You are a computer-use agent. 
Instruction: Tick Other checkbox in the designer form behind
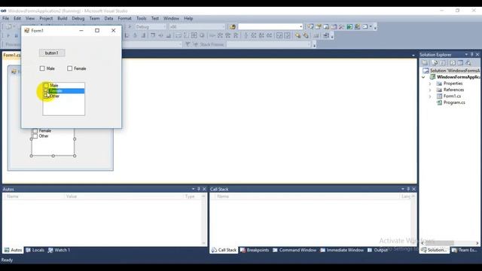[35, 136]
